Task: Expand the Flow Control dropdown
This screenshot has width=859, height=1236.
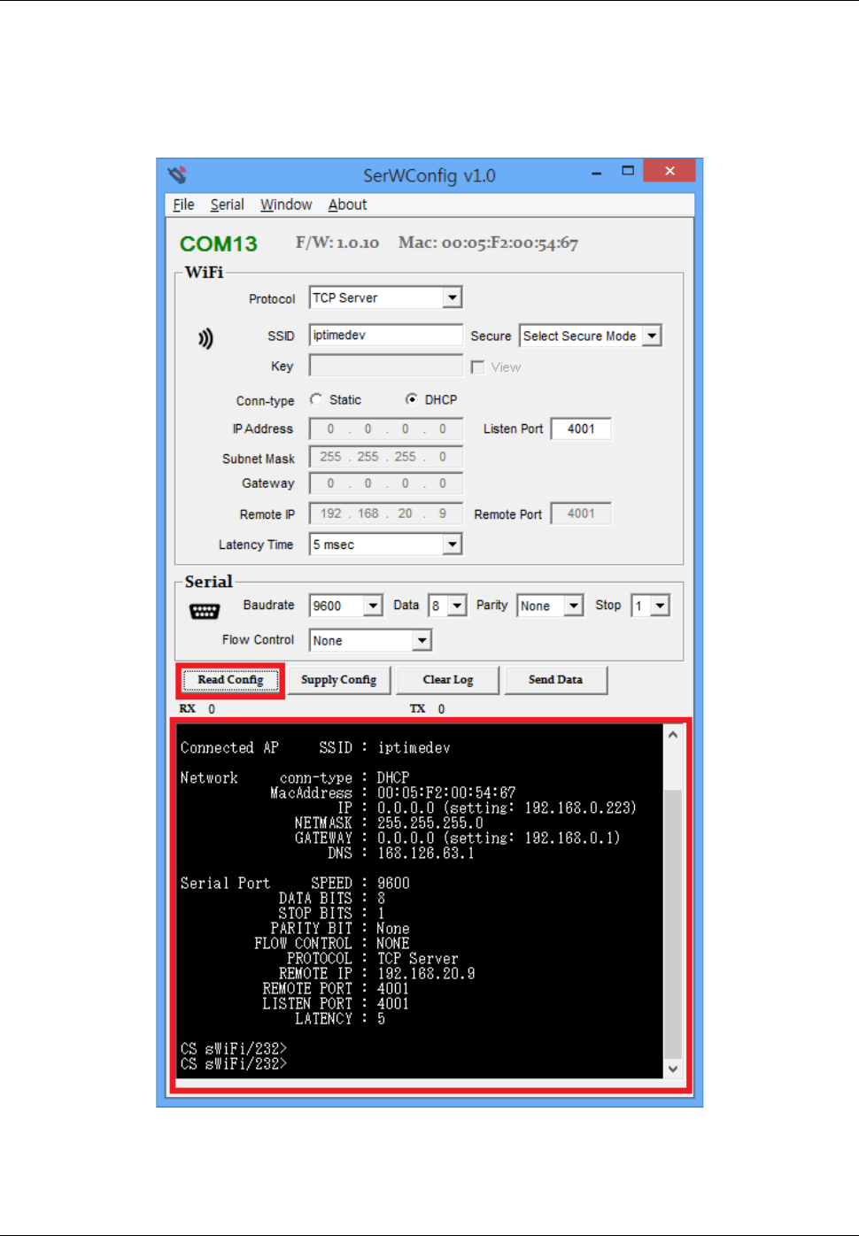Action: pos(422,639)
